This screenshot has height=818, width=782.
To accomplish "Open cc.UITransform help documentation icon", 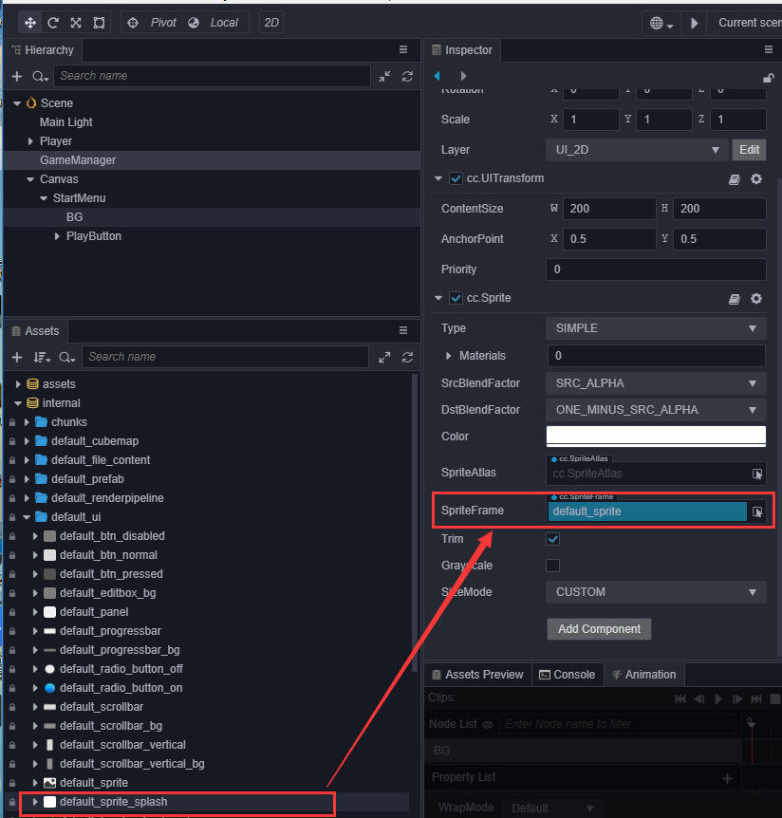I will coord(735,180).
